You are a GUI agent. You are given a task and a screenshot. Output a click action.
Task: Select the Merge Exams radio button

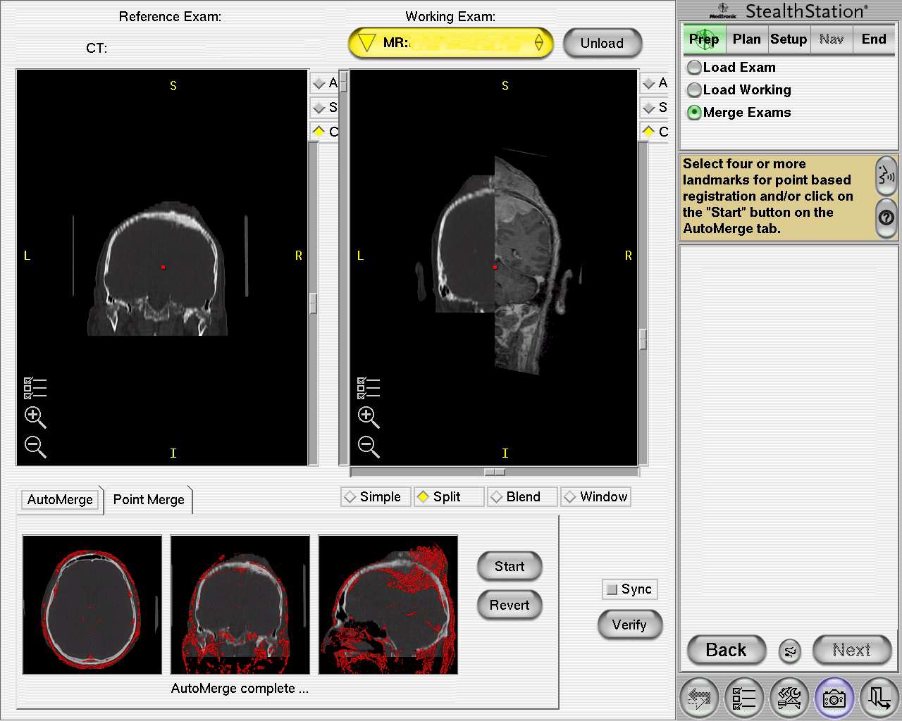(x=694, y=112)
